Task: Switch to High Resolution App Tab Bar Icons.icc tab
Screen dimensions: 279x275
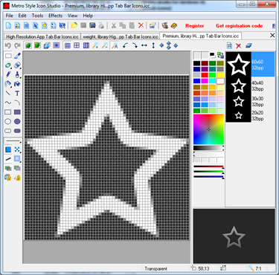Action: (42, 36)
